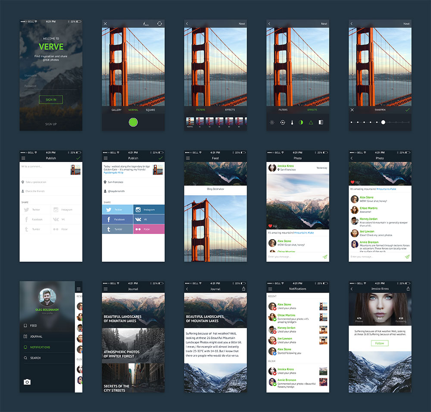Enable the colored Twitter share tile
Viewport: 431px width, 412px height.
117,209
